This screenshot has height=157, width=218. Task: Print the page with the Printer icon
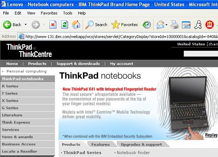coord(175,25)
